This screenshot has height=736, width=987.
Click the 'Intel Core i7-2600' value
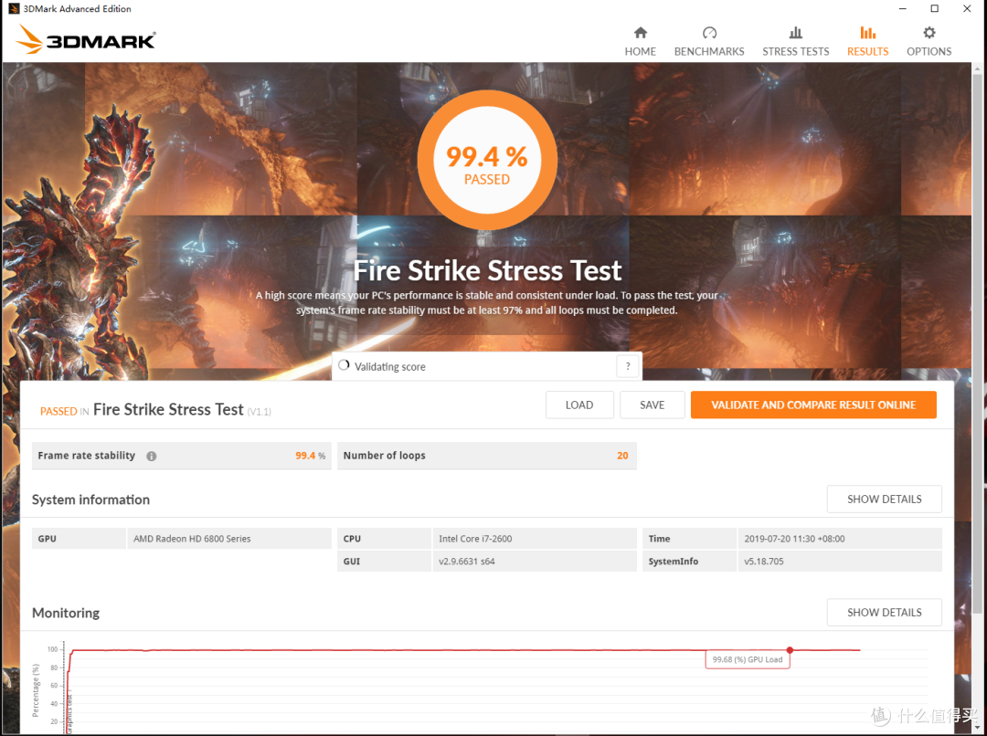point(475,539)
